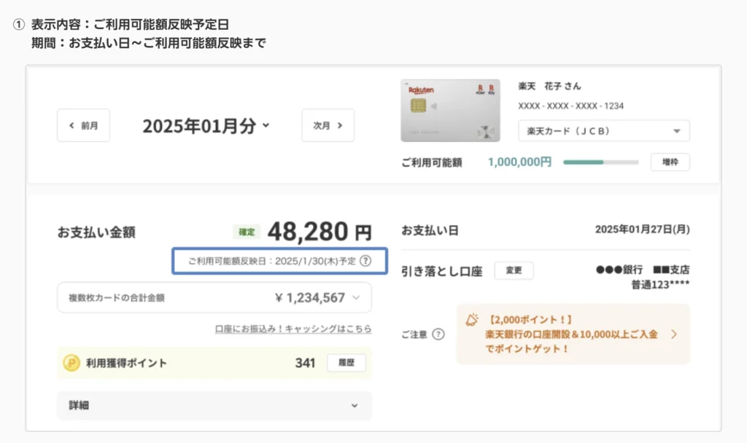Click help icon beside ご注意
Viewport: 747px width, 443px height.
[x=438, y=334]
